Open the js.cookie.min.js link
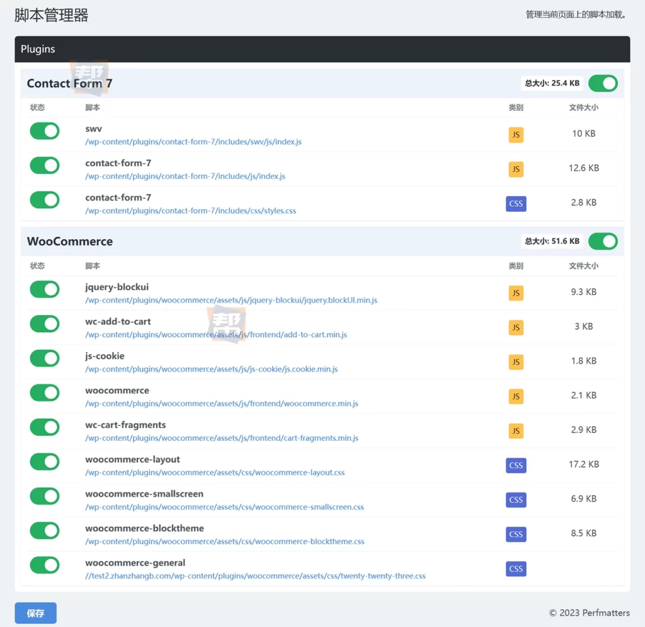The height and width of the screenshot is (627, 645). [x=212, y=369]
